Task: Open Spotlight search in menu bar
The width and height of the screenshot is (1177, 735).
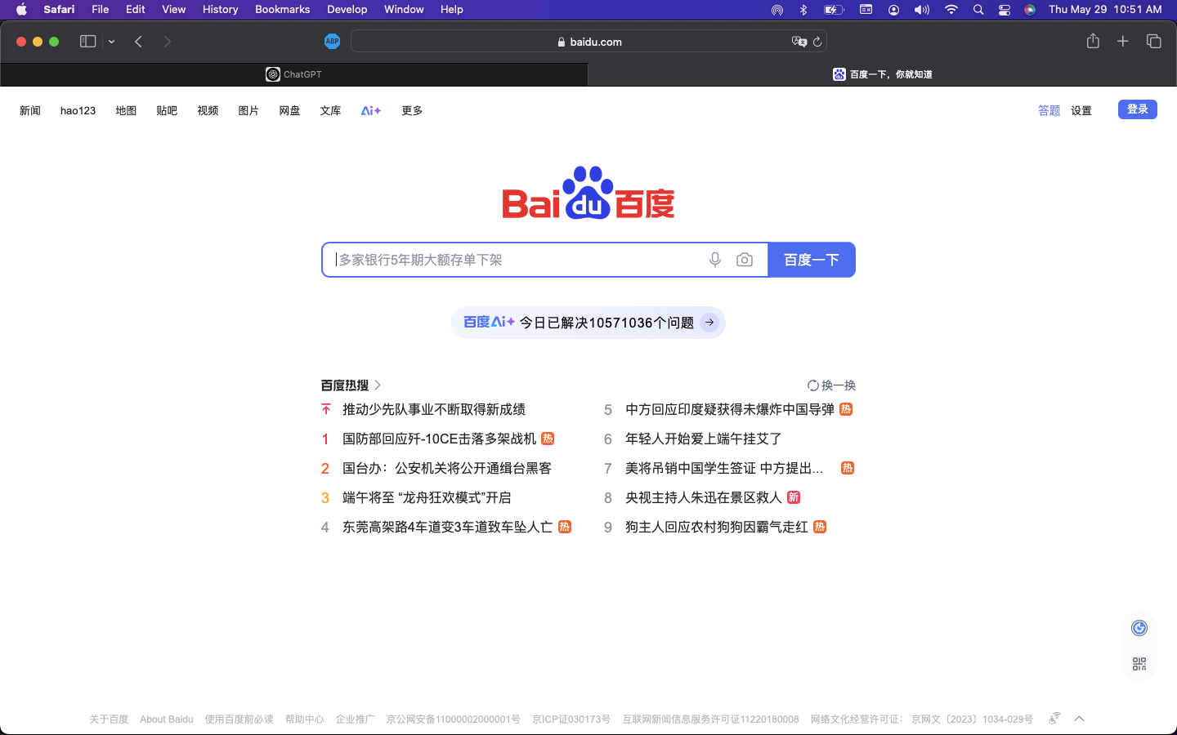Action: tap(978, 10)
